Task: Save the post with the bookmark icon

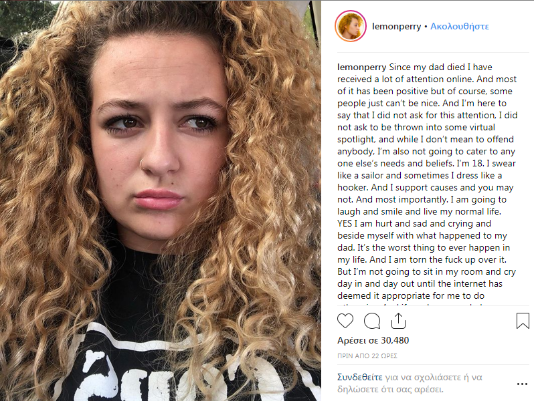Action: [x=523, y=321]
